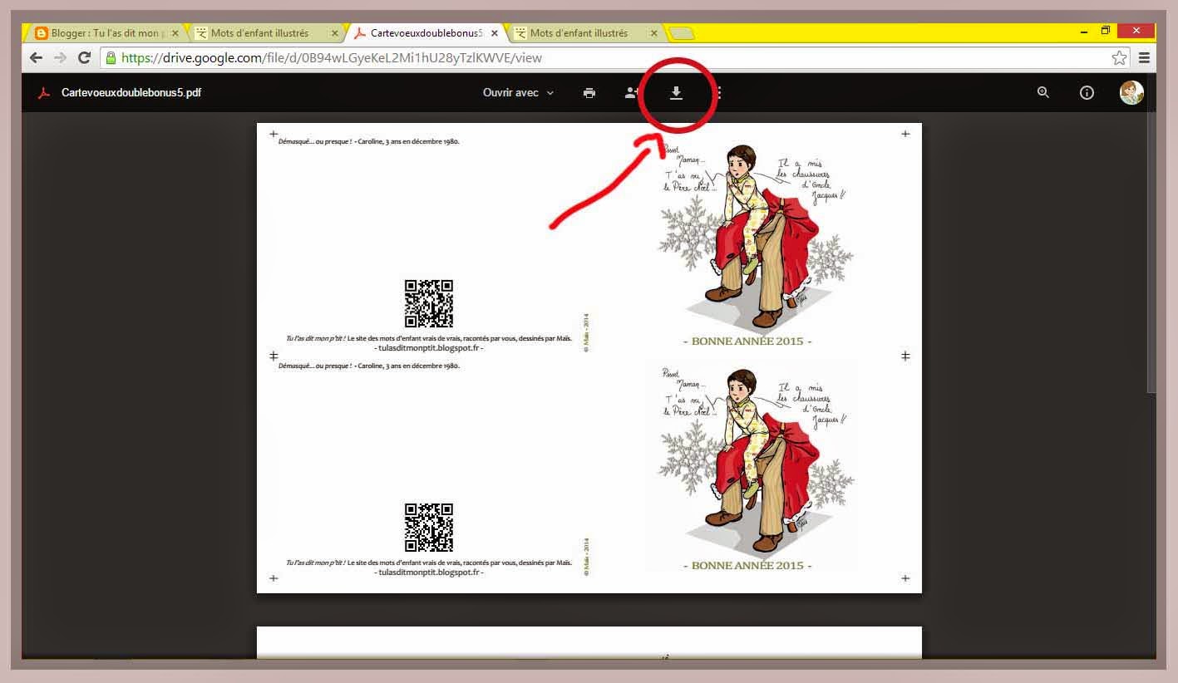This screenshot has width=1178, height=683.
Task: Click the upper QR code on the page
Action: tap(429, 303)
